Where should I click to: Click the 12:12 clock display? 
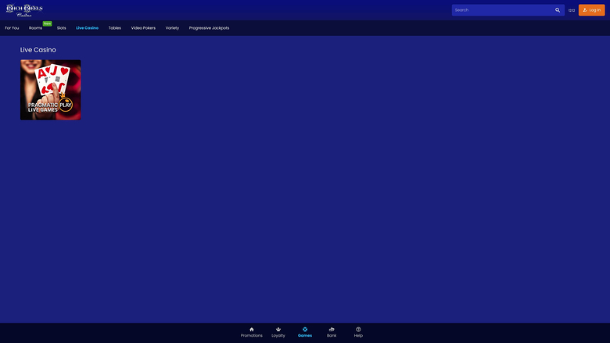(x=571, y=10)
